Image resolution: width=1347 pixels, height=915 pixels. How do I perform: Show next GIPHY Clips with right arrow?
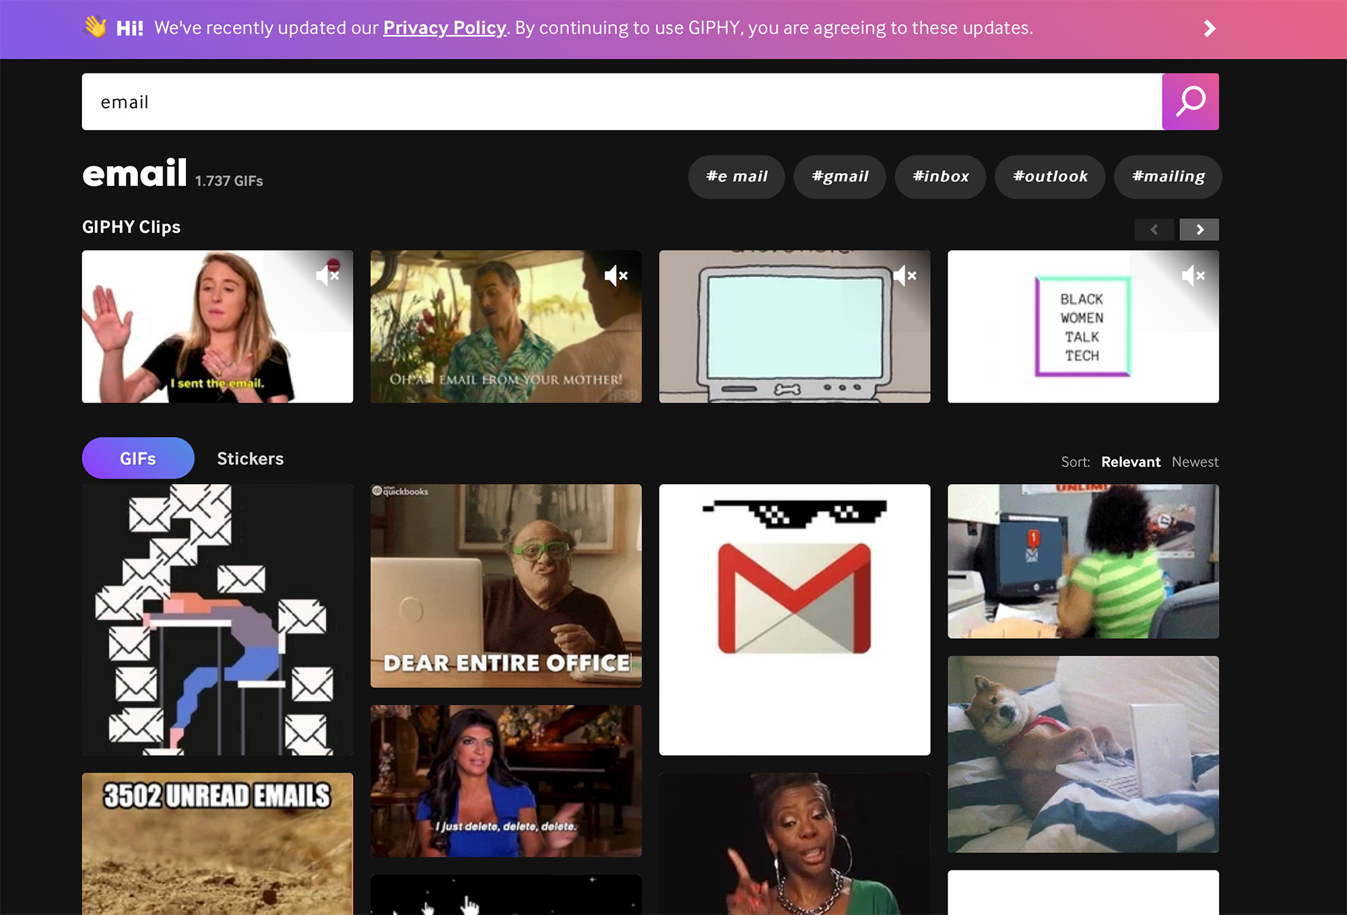pos(1200,230)
